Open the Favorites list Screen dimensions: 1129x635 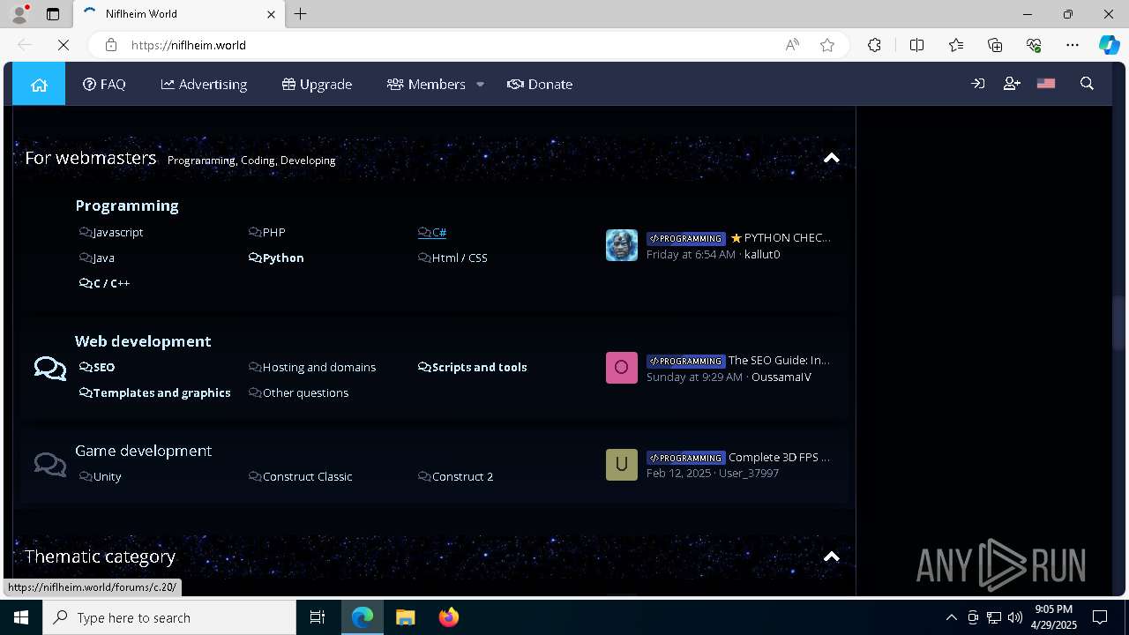956,45
